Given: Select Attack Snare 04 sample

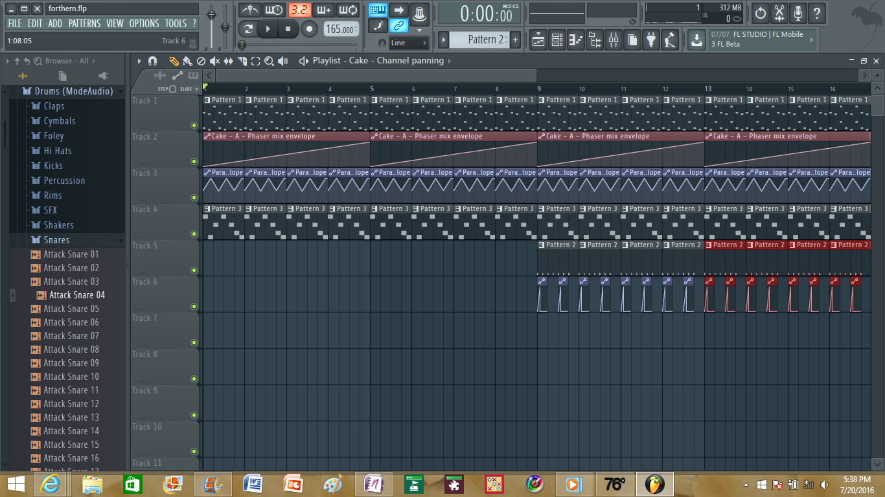Looking at the screenshot, I should coord(77,295).
